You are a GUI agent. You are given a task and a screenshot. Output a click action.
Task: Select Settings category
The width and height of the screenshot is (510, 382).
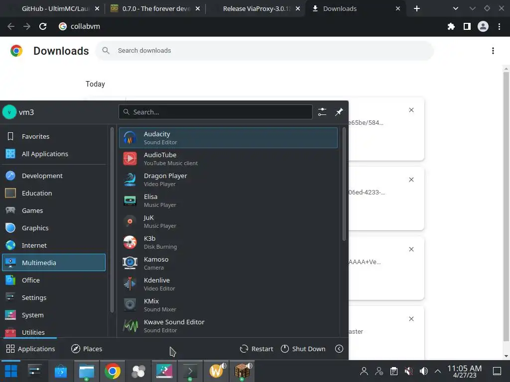tap(54, 297)
